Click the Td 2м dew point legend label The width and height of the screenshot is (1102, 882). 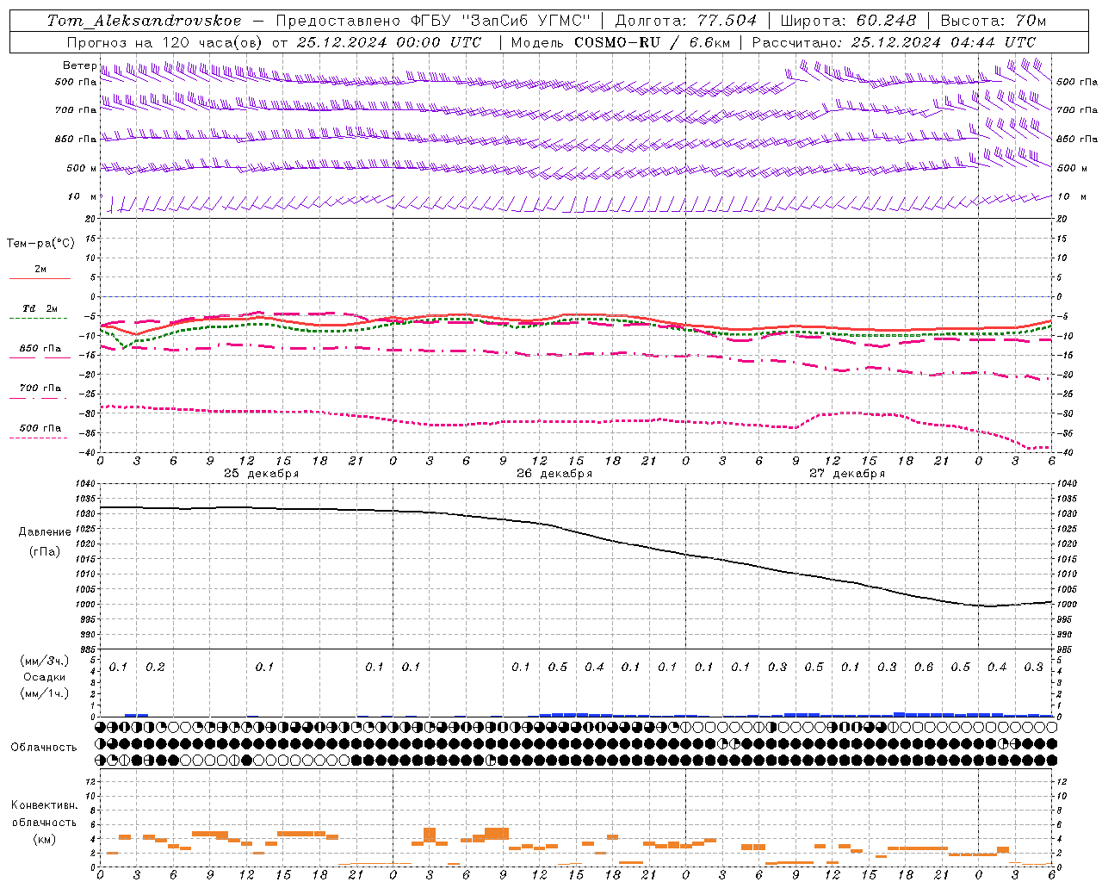pos(40,308)
